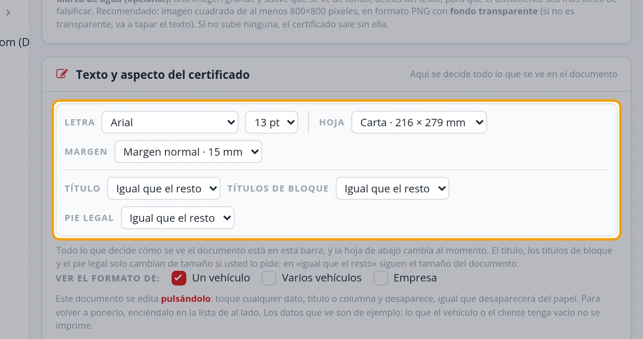
Task: Click the HOJA label
Action: click(332, 123)
